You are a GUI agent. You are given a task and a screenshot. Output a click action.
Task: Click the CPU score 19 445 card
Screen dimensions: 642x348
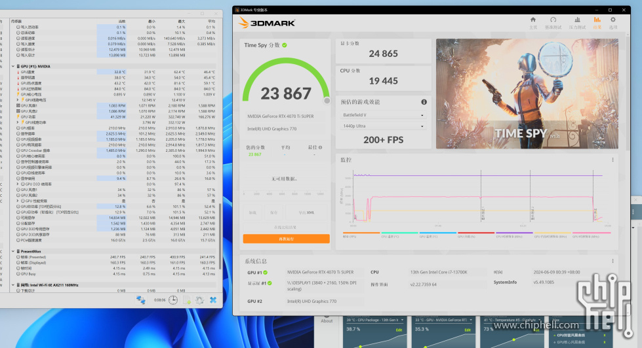pos(383,78)
